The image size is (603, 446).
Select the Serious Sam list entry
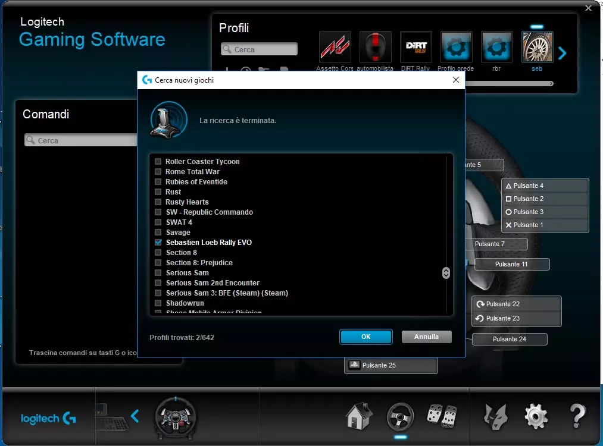(x=188, y=273)
